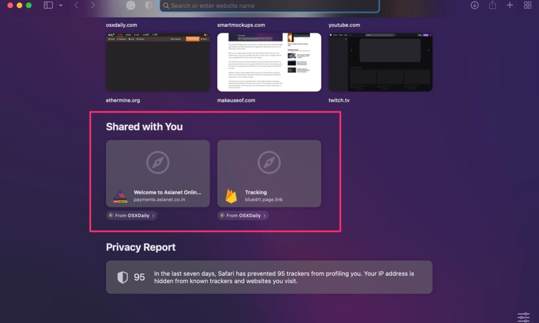Open the sidebar options dropdown chevron
The image size is (539, 323).
tap(61, 5)
